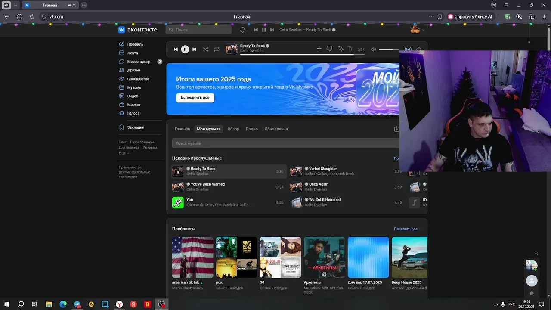Screen dimensions: 551x310
Task: Open similar tracks sparkle icon
Action: point(341,49)
